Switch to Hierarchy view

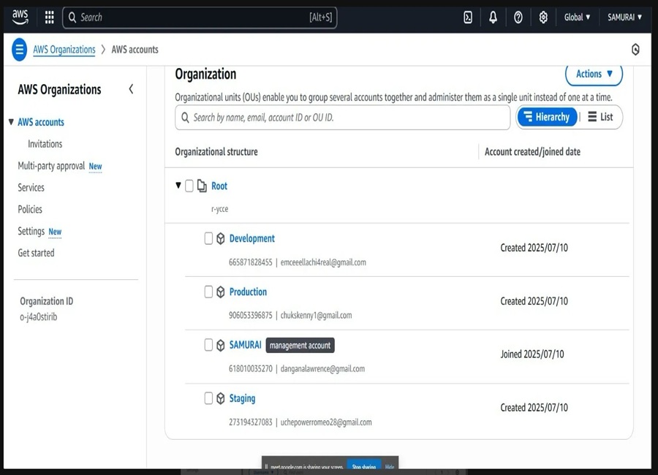pyautogui.click(x=547, y=117)
